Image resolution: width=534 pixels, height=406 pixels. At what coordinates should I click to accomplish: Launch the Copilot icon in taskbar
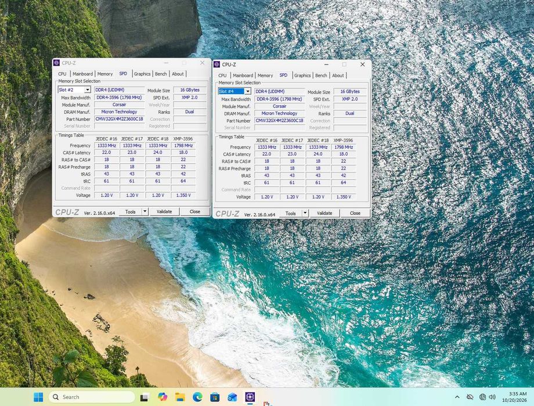[x=163, y=397]
